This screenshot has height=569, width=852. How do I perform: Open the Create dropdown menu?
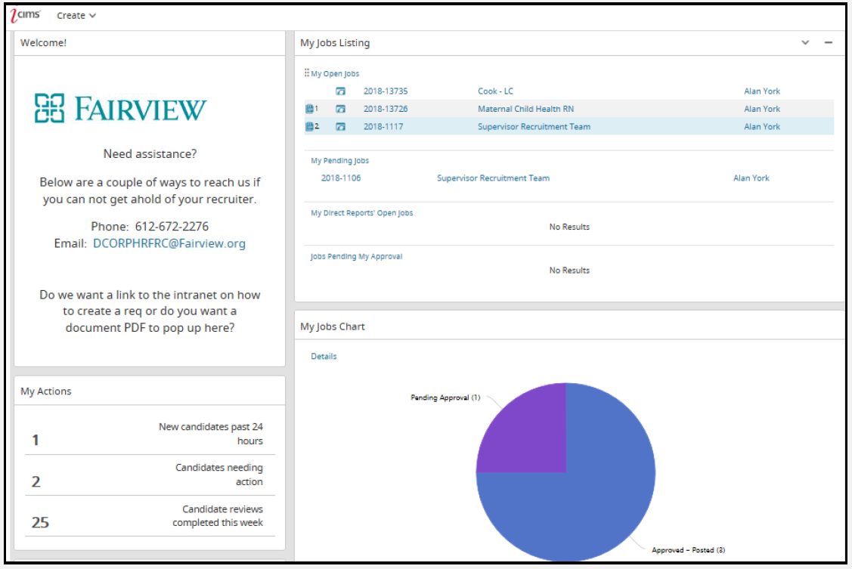point(76,15)
